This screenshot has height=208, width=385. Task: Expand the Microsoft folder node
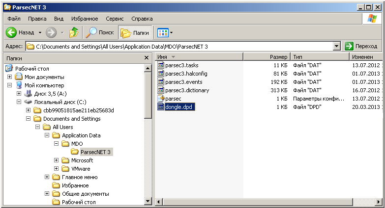pyautogui.click(x=56, y=160)
